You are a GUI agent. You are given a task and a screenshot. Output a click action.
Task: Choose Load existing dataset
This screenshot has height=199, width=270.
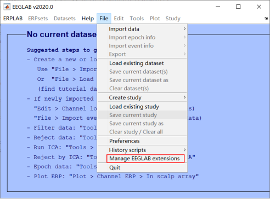tap(142, 63)
